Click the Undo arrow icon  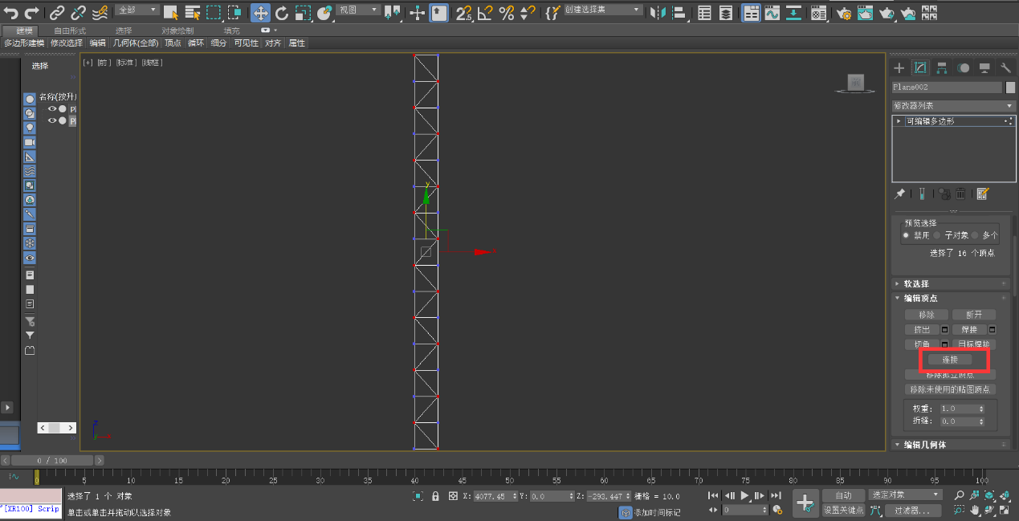pyautogui.click(x=11, y=13)
